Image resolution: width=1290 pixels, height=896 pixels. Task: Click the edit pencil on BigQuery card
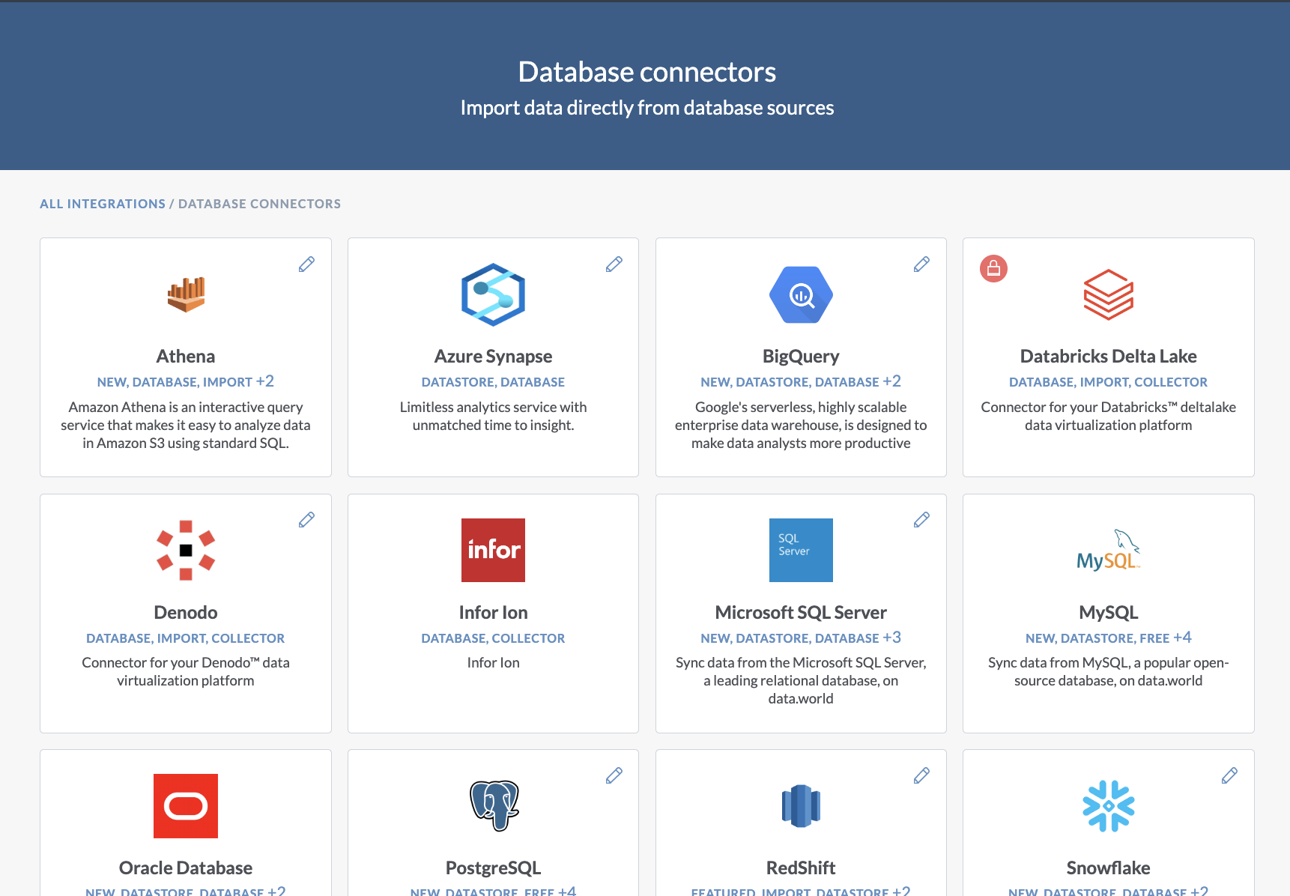pyautogui.click(x=922, y=264)
